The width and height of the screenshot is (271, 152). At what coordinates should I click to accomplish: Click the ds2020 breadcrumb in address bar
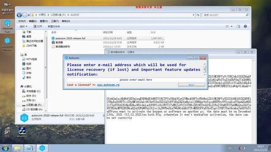click(x=75, y=15)
